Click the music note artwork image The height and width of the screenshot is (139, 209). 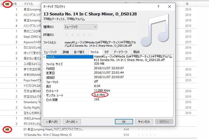pyautogui.click(x=155, y=30)
